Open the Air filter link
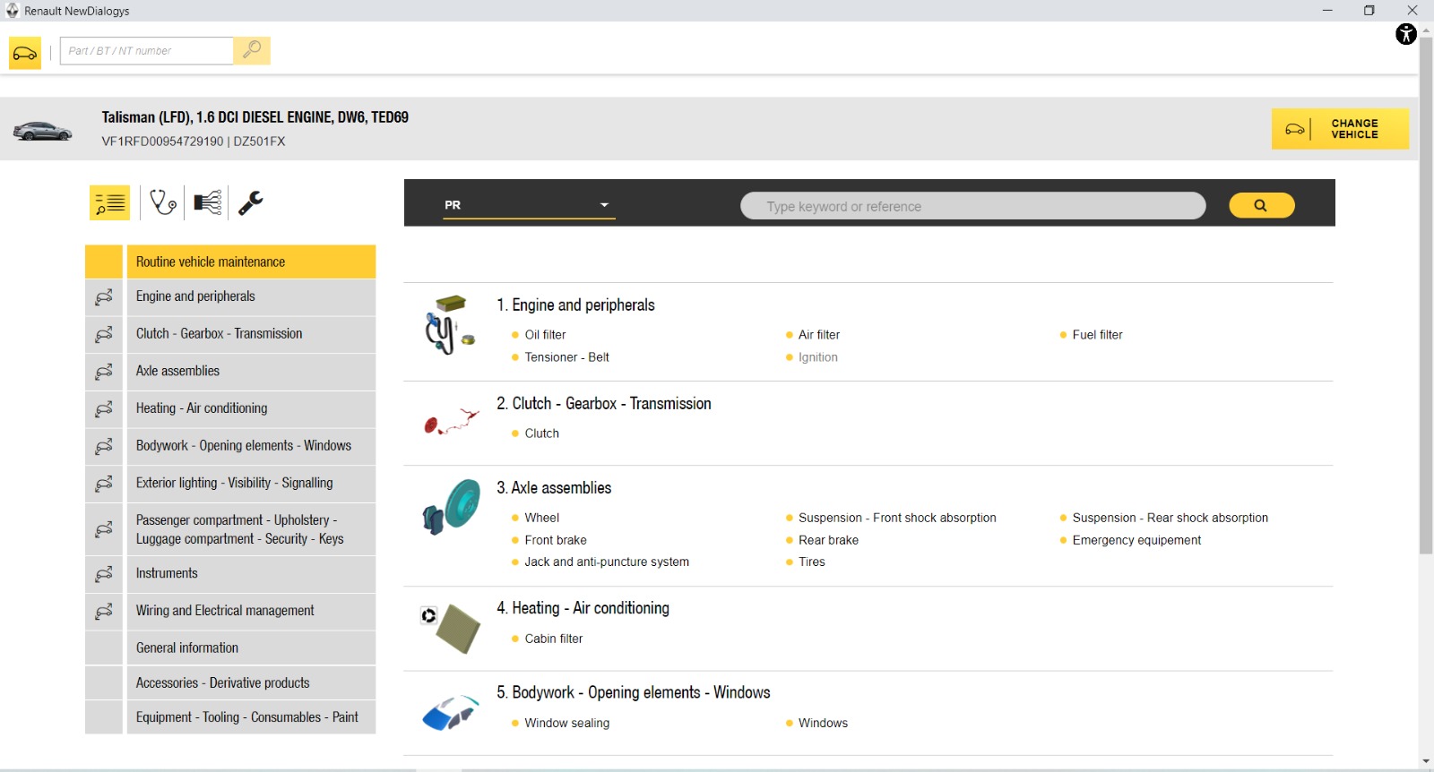 [819, 335]
